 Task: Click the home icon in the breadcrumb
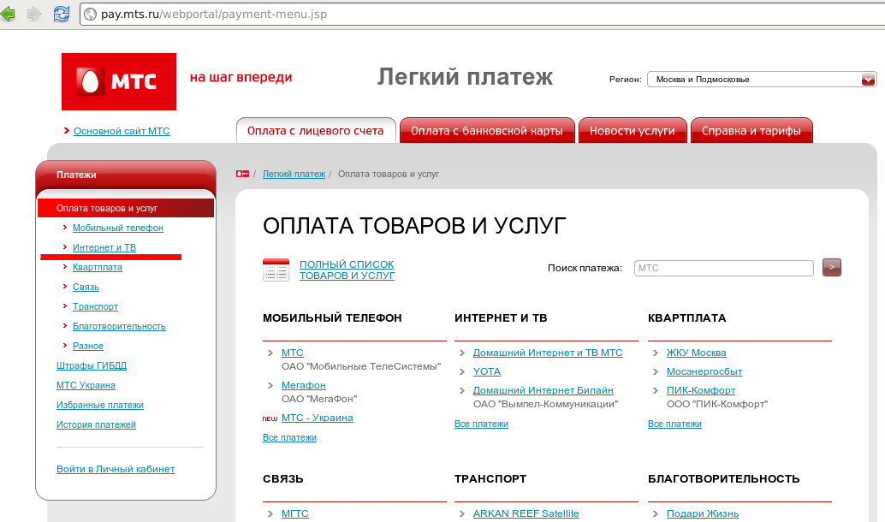click(243, 174)
